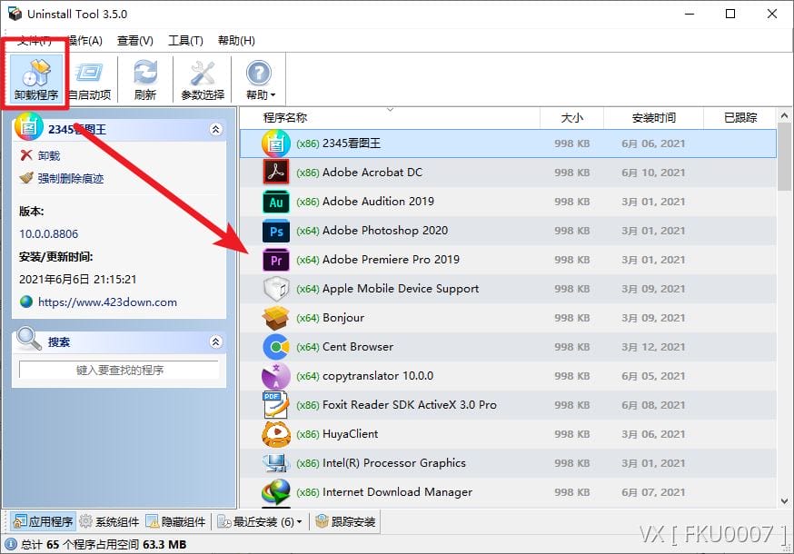The width and height of the screenshot is (794, 554).
Task: Click the Foxit Reader SDK PDF icon
Action: 276,405
